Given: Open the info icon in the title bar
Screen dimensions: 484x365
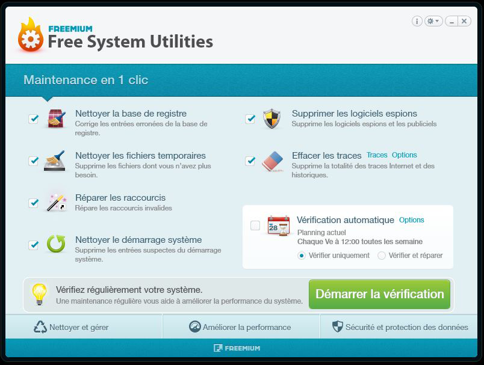Looking at the screenshot, I should point(417,20).
